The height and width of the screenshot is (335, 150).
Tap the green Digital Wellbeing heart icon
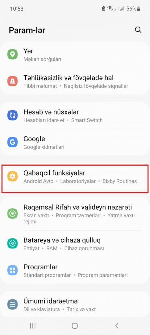coord(13,214)
